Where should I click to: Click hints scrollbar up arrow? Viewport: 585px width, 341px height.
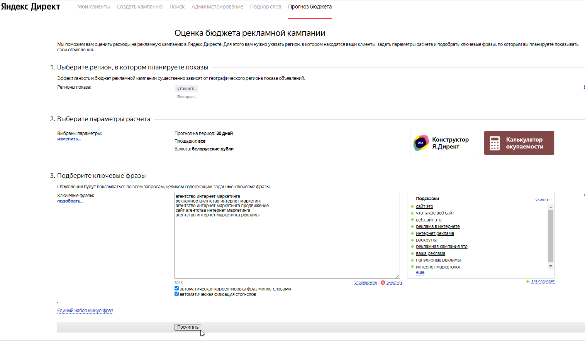tap(551, 207)
